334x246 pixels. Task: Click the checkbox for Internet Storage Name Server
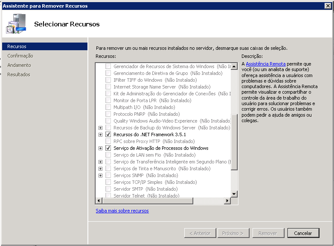pyautogui.click(x=108, y=87)
